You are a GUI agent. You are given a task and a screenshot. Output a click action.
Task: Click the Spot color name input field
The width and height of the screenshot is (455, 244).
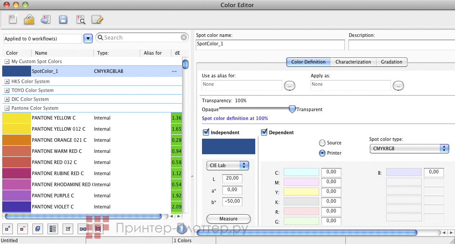270,44
